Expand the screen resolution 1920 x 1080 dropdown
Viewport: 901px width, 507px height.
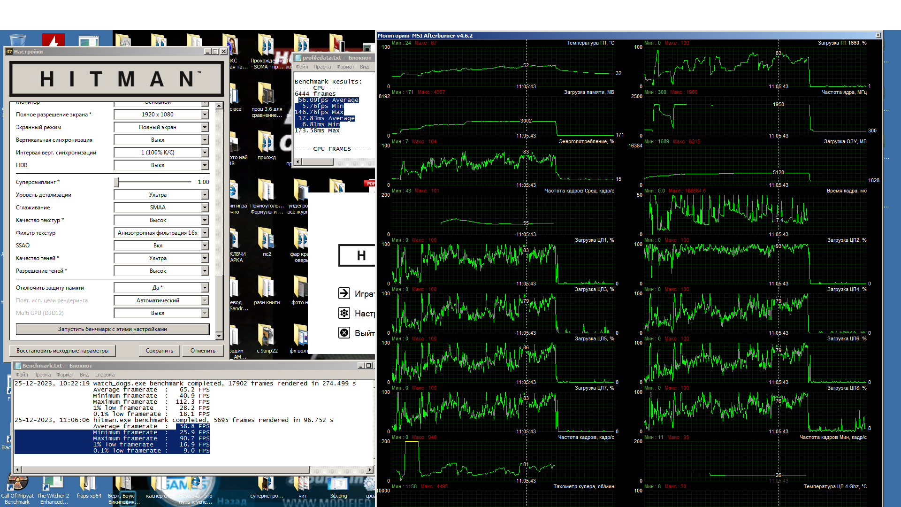(x=205, y=115)
